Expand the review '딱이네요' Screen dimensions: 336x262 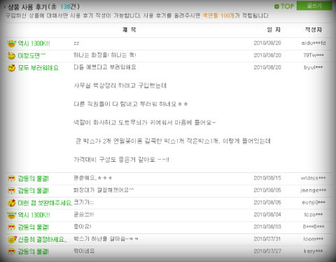coord(84,251)
